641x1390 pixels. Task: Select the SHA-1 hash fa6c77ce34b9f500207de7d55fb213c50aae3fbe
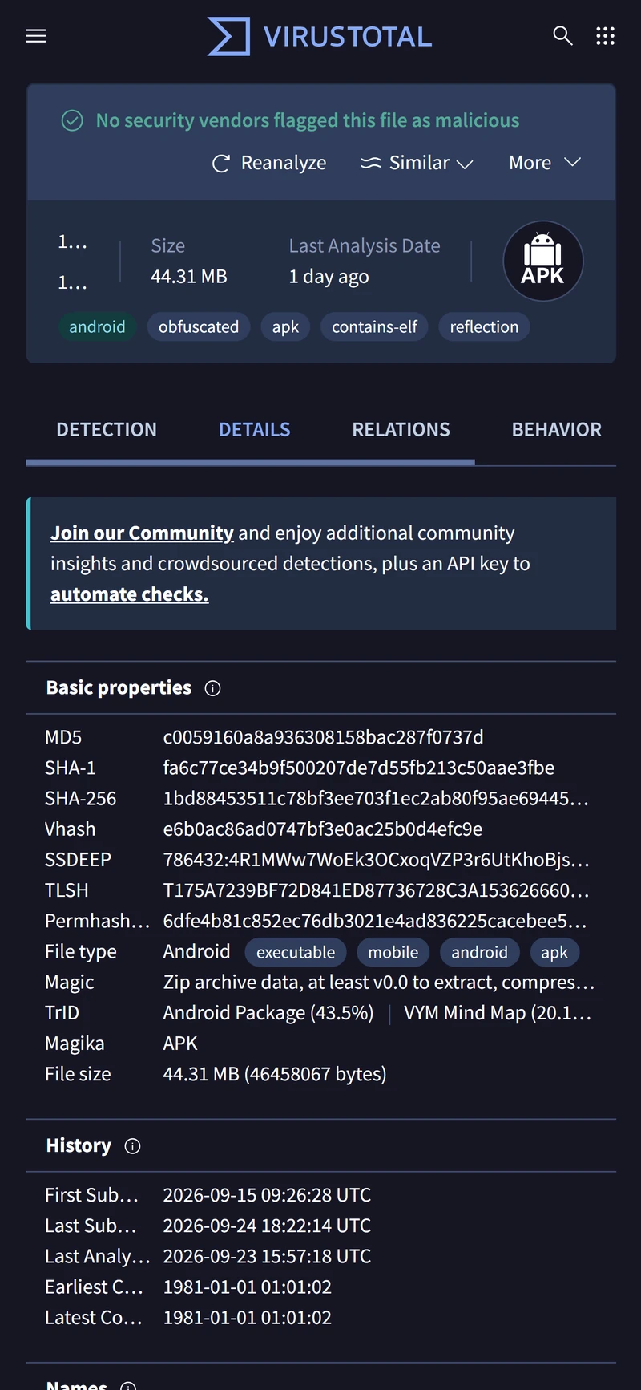coord(358,768)
